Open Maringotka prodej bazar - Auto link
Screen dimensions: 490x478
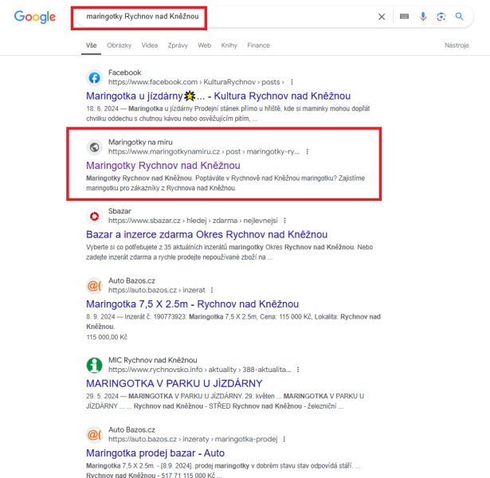(x=155, y=453)
